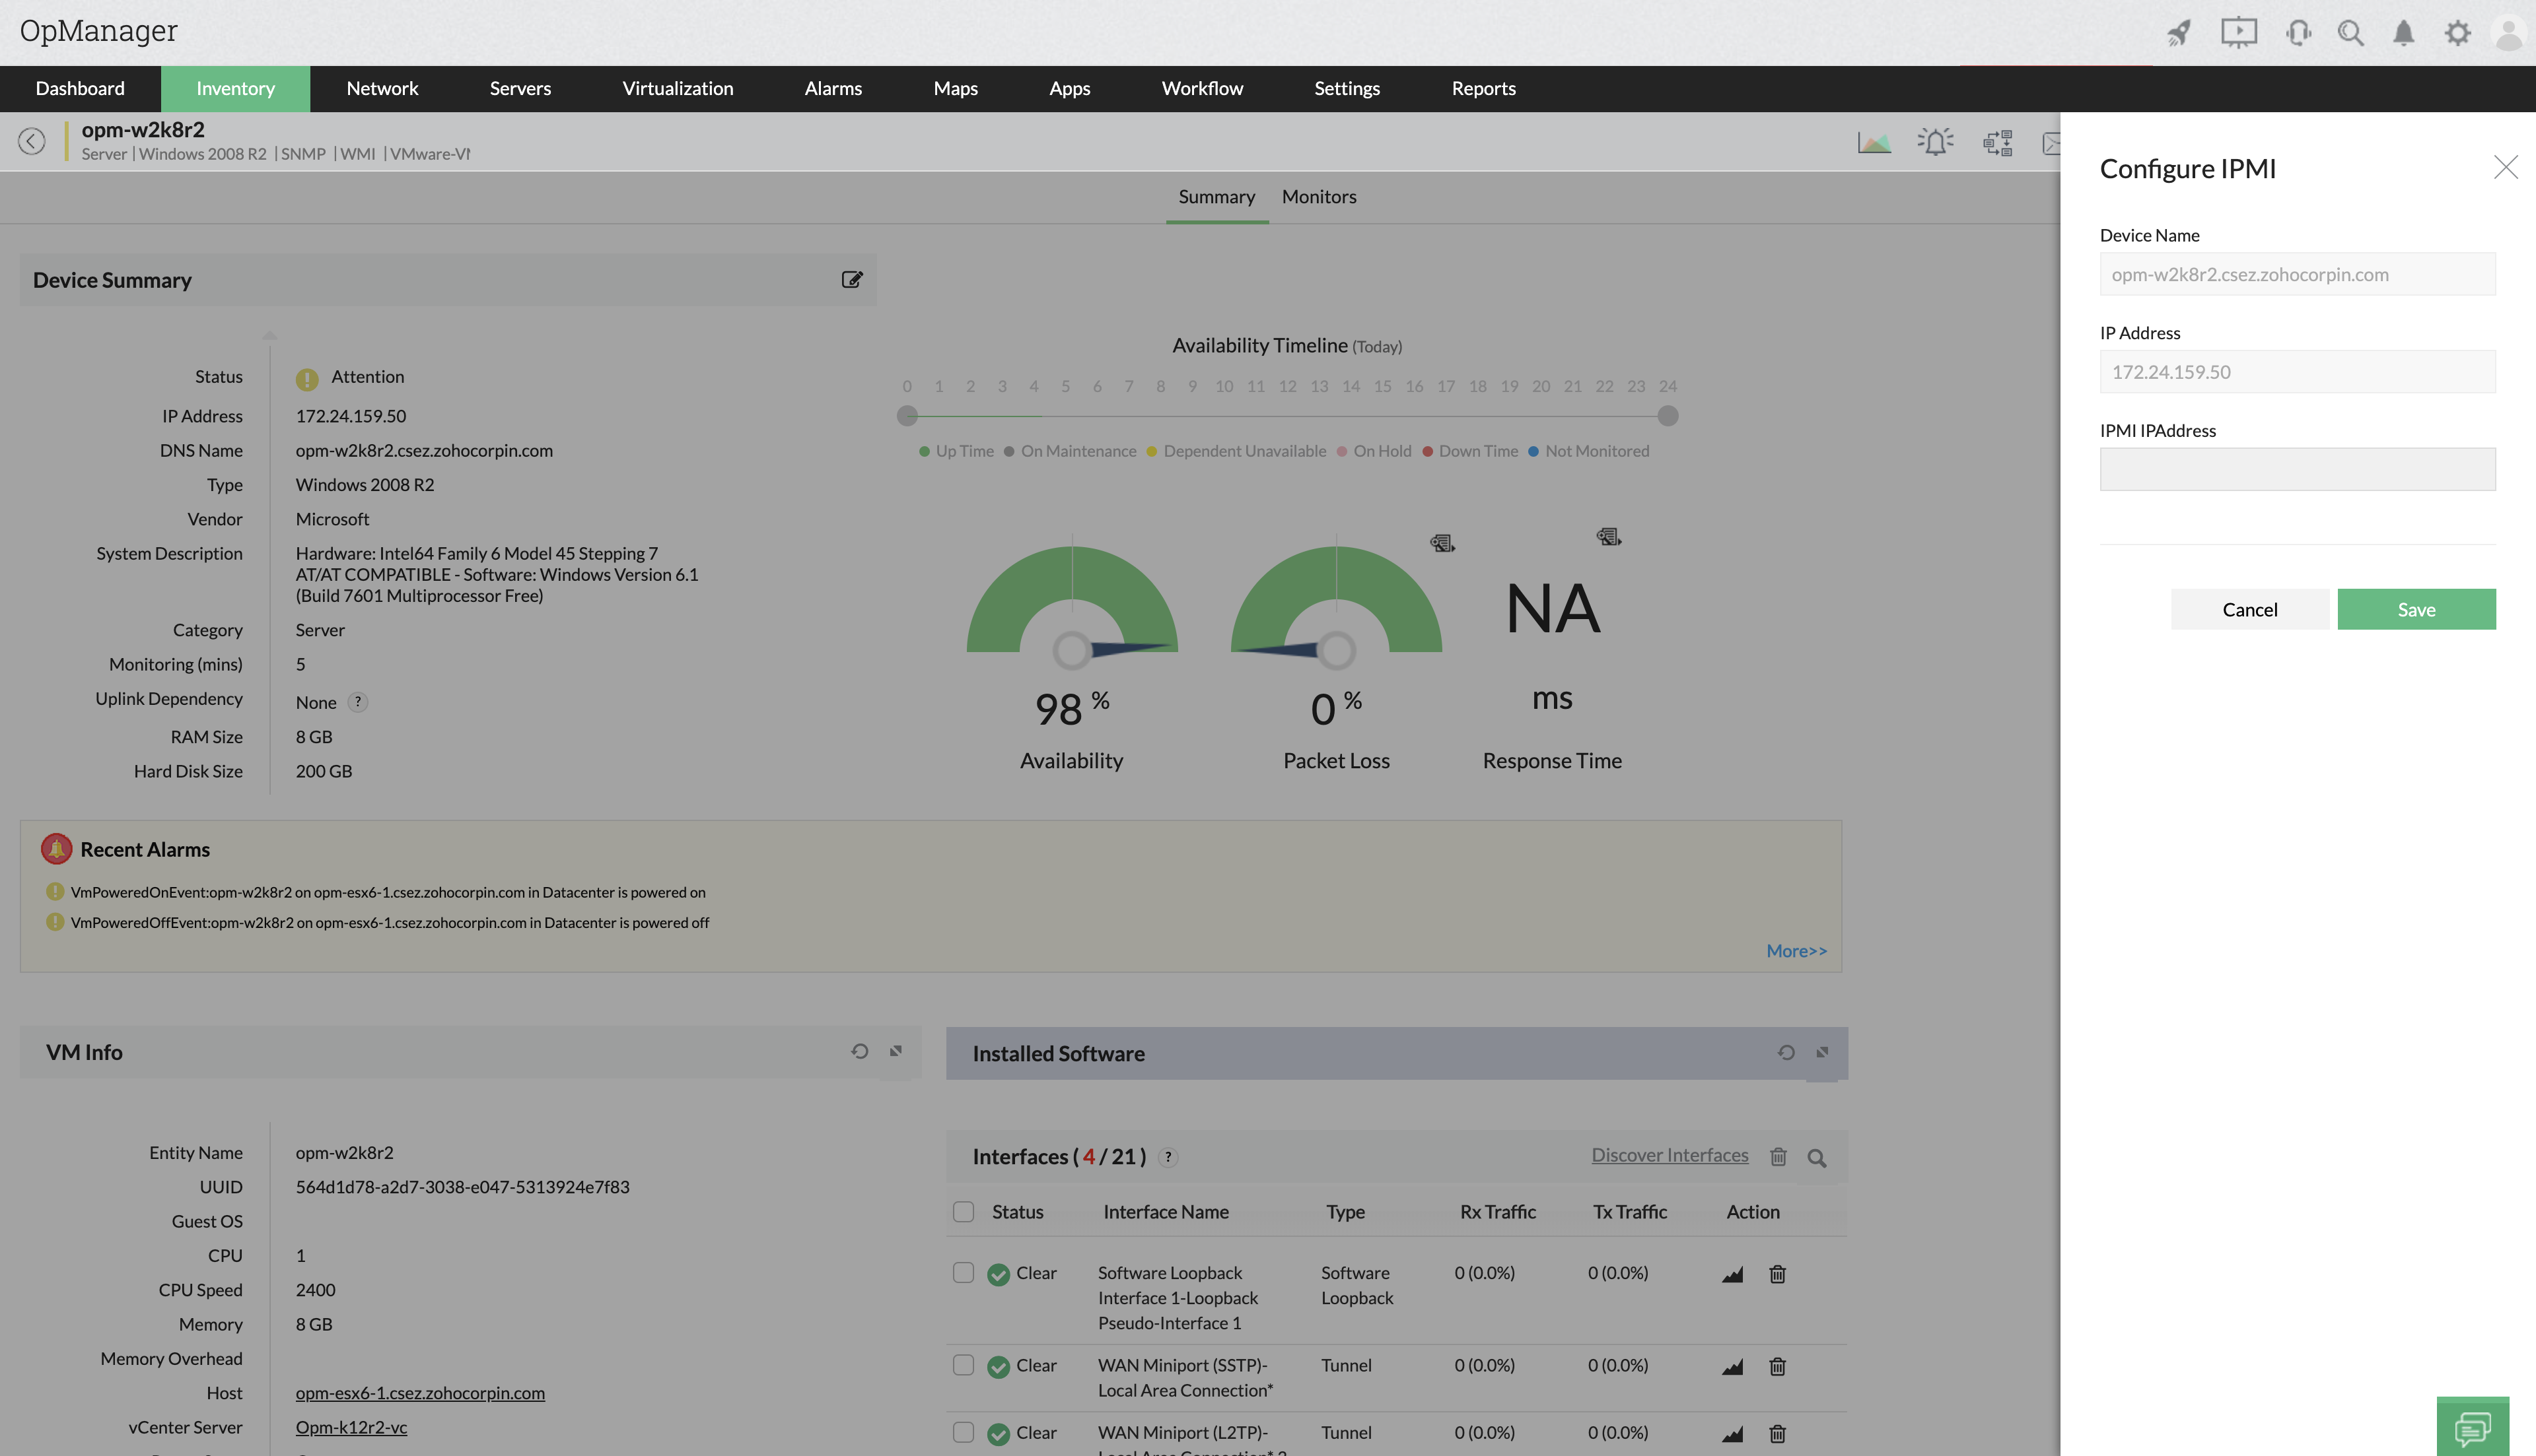Search interfaces using the magnifier icon
2536x1456 pixels.
[x=1817, y=1158]
